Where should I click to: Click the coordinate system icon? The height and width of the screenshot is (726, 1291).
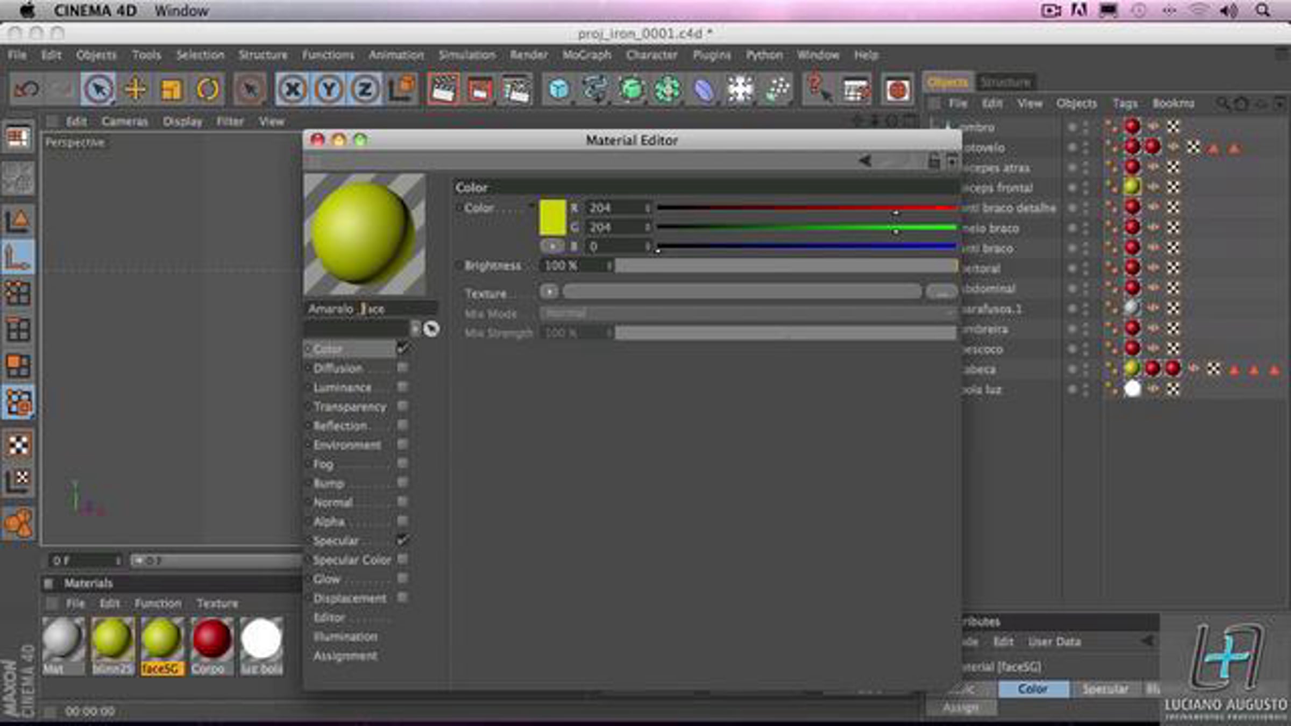401,89
